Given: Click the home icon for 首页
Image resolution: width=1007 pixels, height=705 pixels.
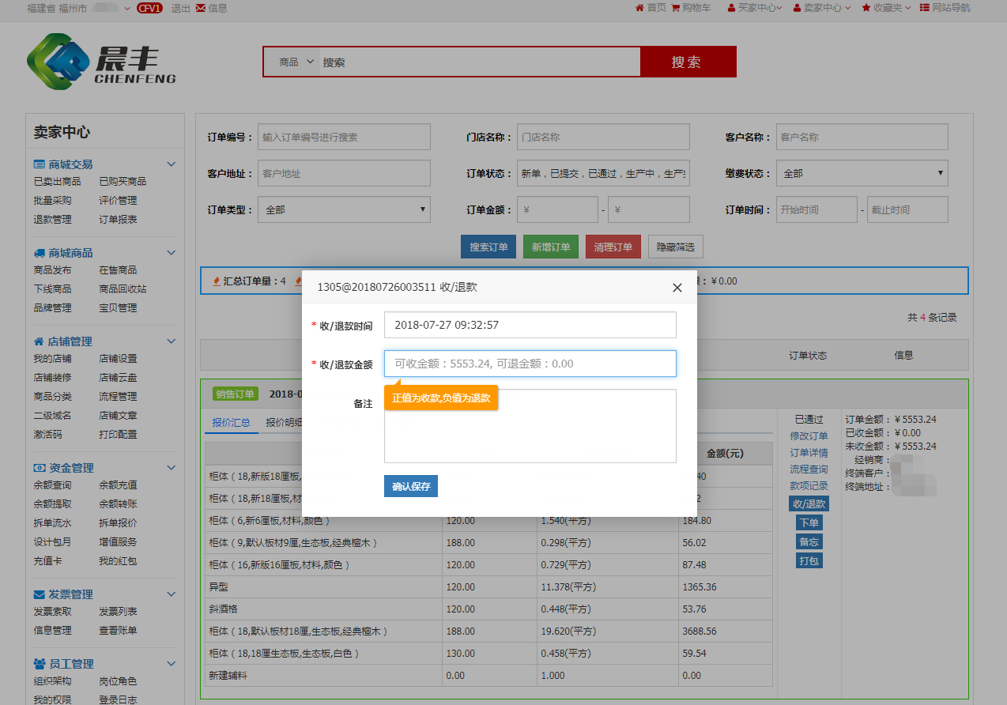Looking at the screenshot, I should [639, 8].
